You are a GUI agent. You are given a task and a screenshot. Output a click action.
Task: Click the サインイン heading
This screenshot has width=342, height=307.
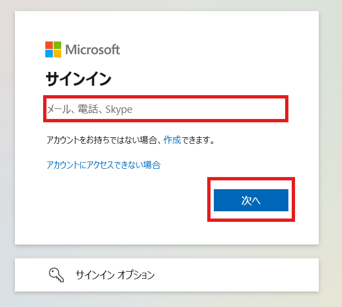(x=78, y=80)
